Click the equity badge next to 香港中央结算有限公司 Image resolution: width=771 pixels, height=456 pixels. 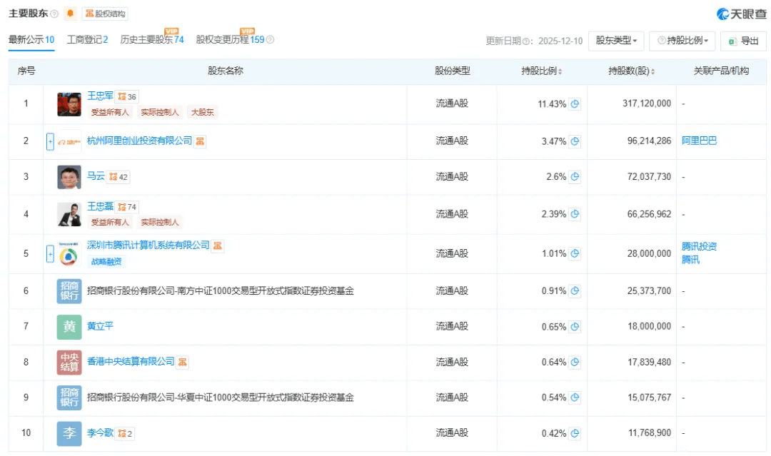click(x=183, y=362)
